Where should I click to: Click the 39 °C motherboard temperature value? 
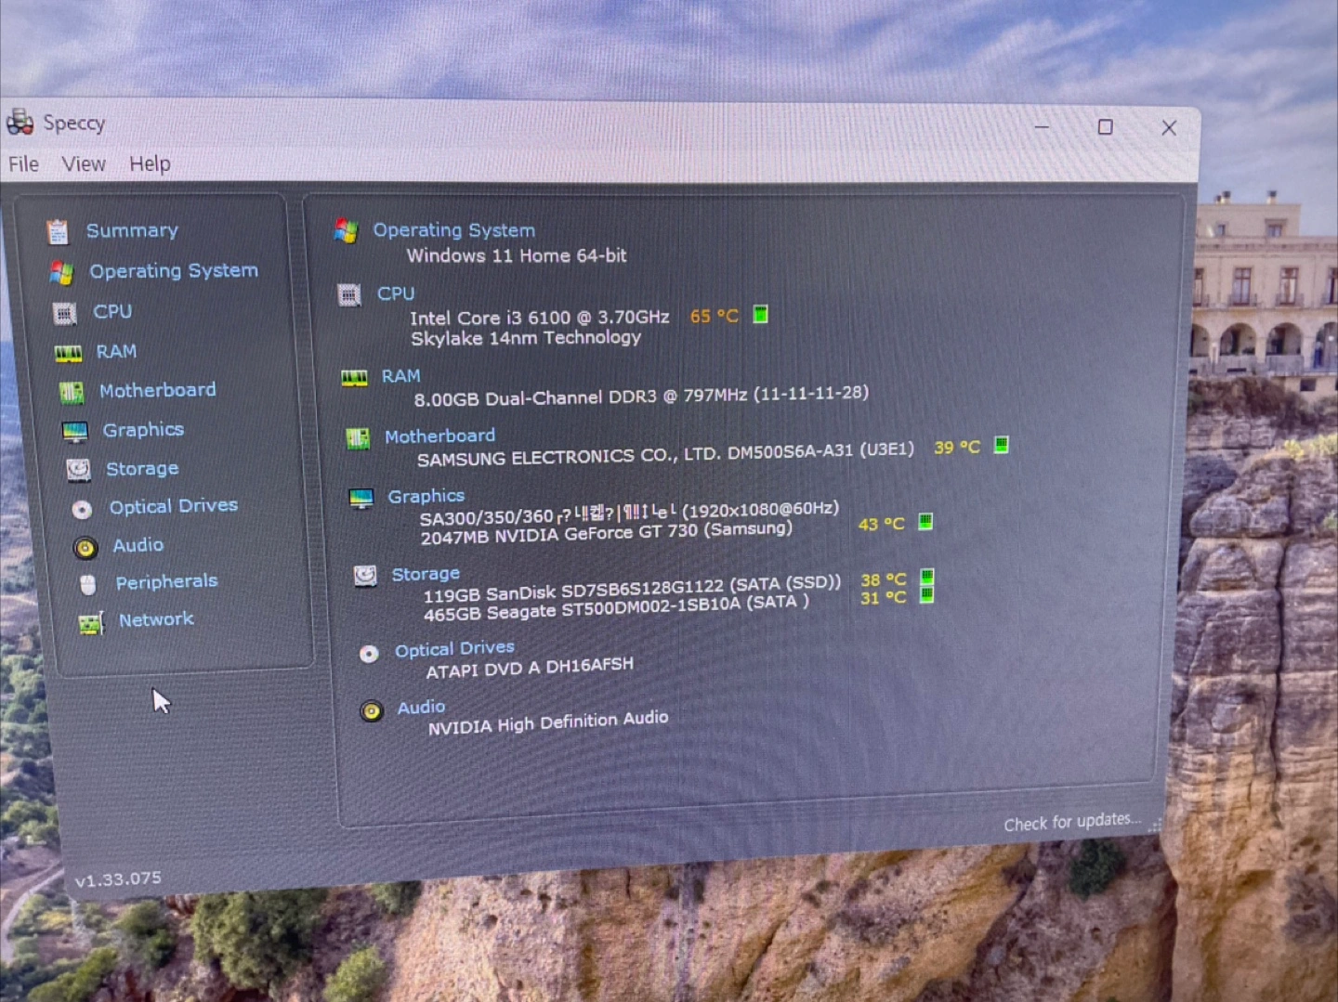tap(956, 448)
